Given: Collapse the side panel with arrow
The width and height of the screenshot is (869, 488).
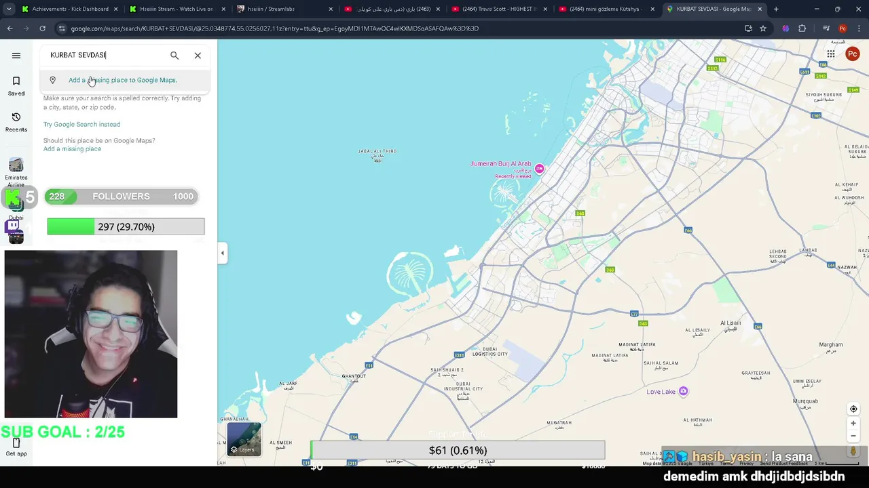Looking at the screenshot, I should (222, 253).
